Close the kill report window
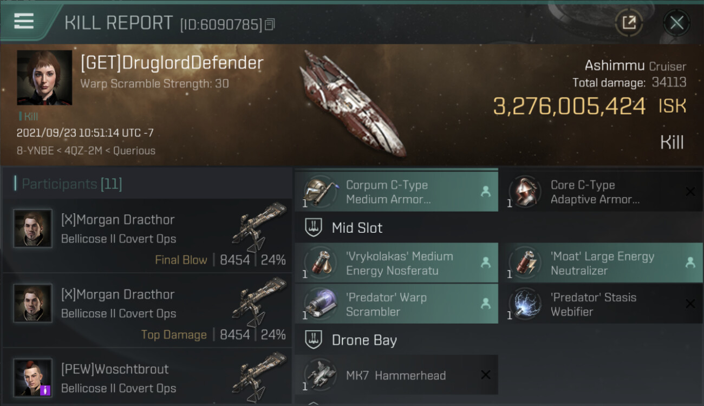704x406 pixels. coord(676,23)
